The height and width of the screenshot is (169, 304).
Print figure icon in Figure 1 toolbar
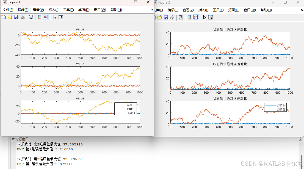point(23,17)
